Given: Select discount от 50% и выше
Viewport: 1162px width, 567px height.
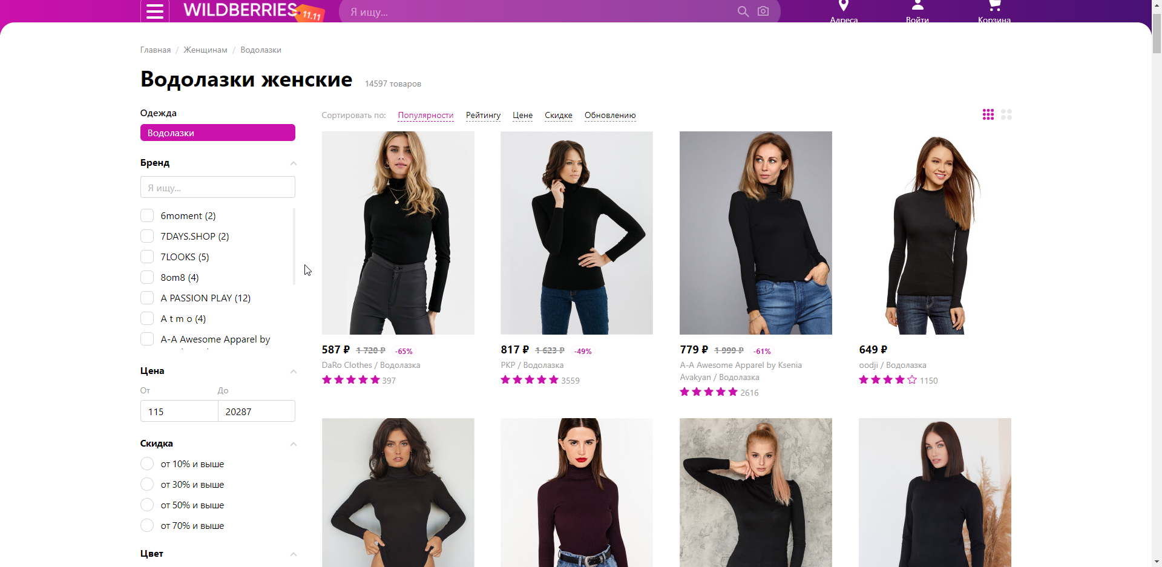Looking at the screenshot, I should point(147,505).
